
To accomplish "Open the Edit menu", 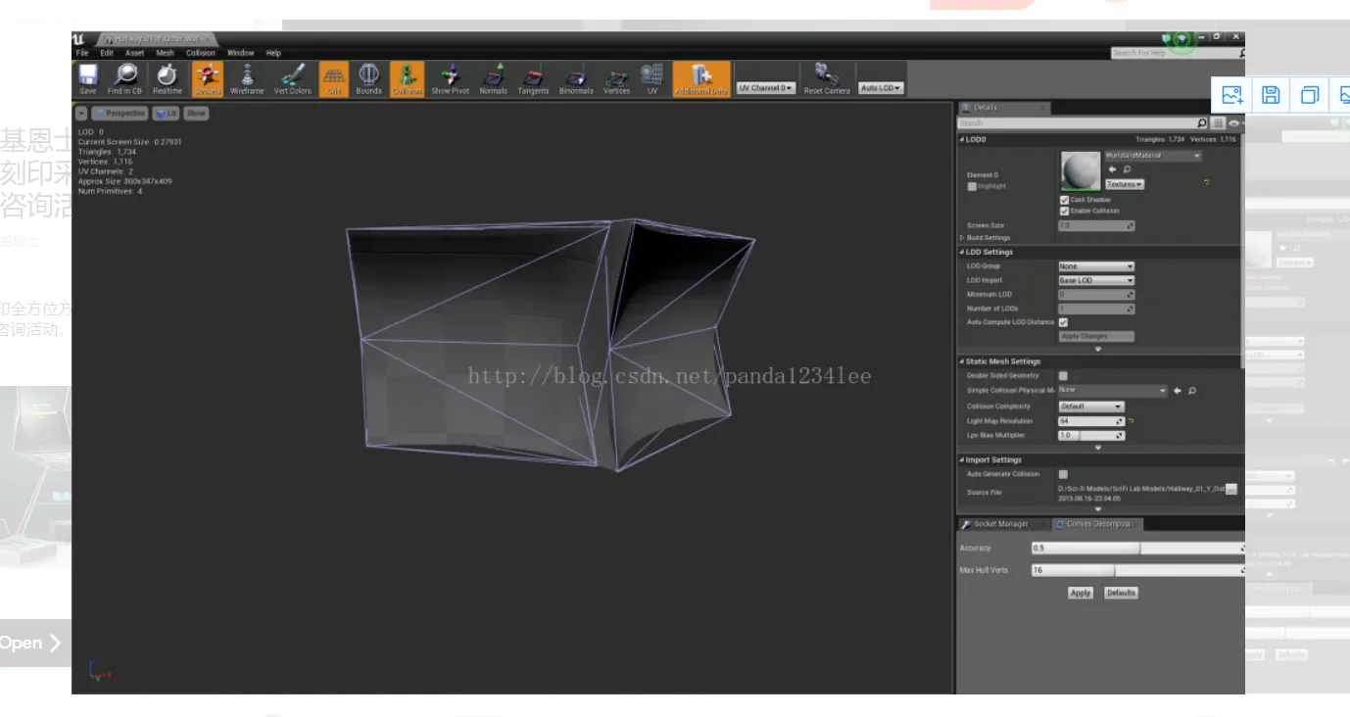I will point(107,53).
